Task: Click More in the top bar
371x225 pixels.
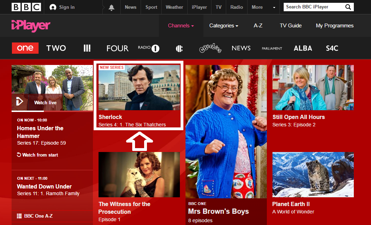Action: click(x=257, y=7)
